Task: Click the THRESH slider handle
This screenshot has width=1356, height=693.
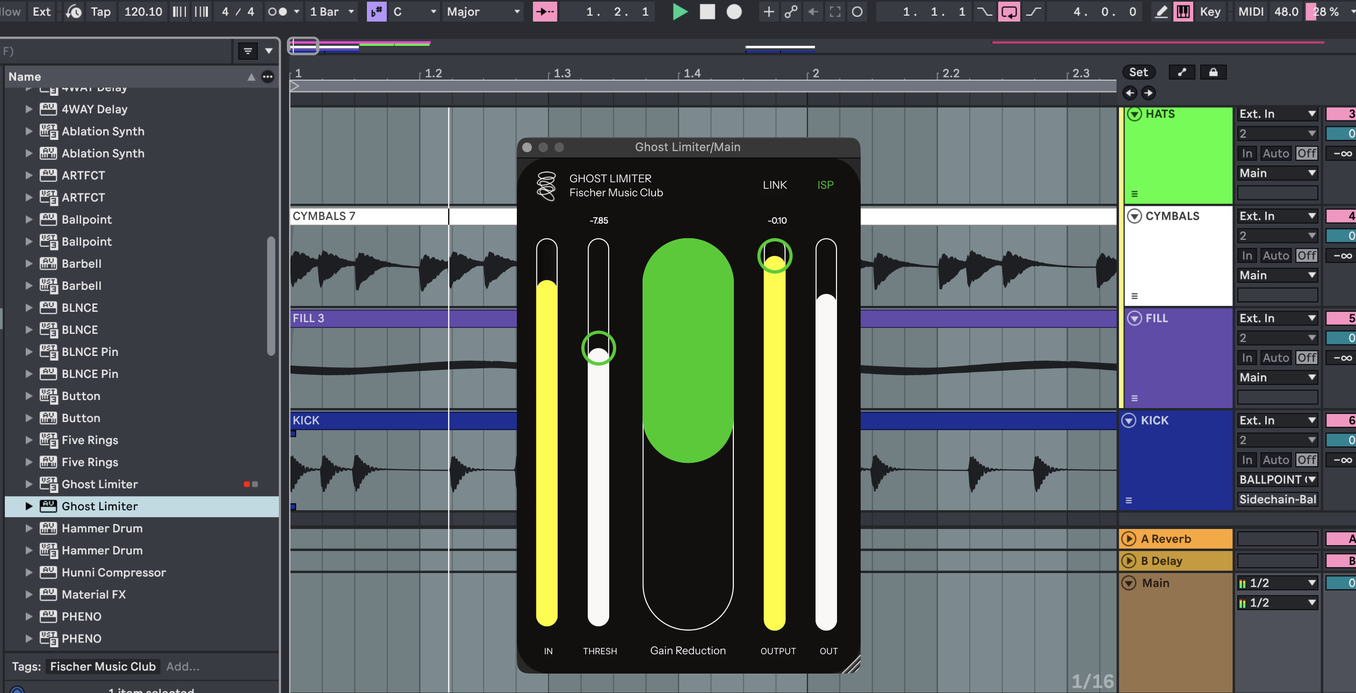Action: 598,348
